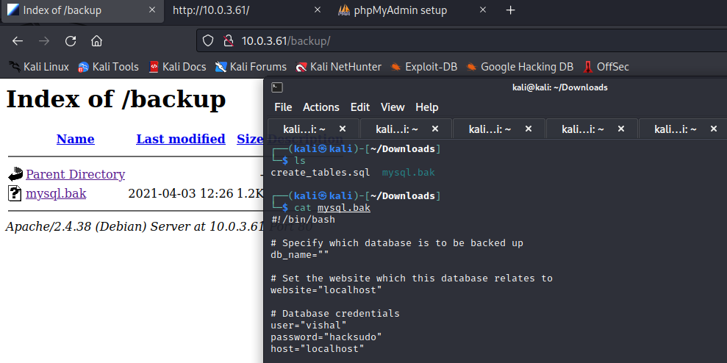Open the terminal Help menu

click(427, 107)
